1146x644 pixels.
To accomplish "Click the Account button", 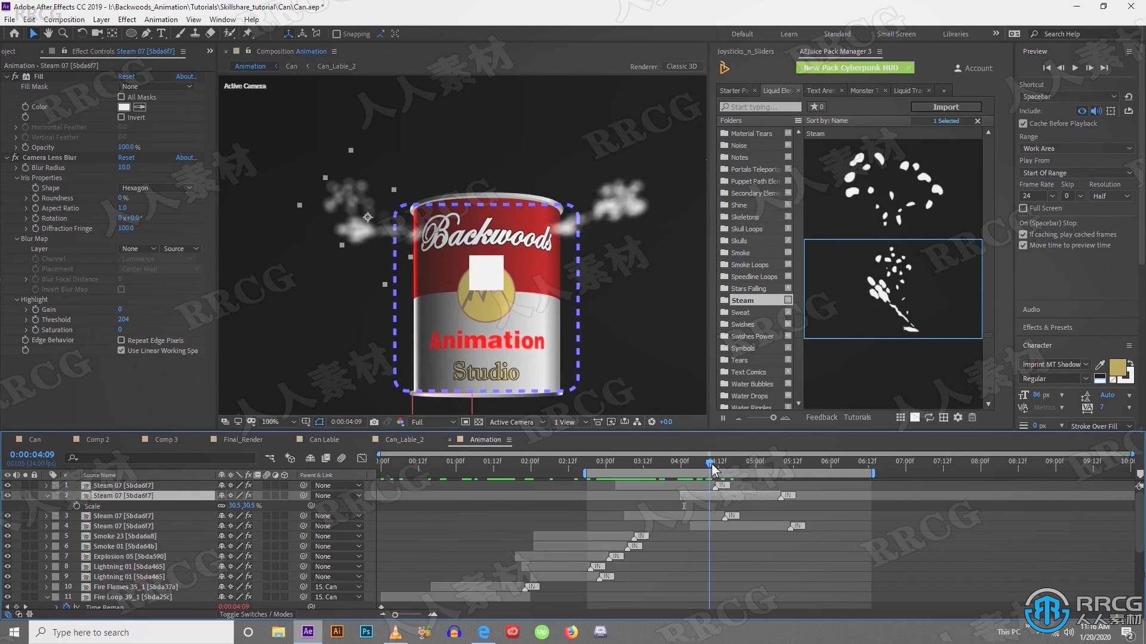I will [974, 68].
